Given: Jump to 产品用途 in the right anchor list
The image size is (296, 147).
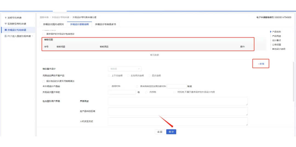Looking at the screenshot, I should 277,36.
